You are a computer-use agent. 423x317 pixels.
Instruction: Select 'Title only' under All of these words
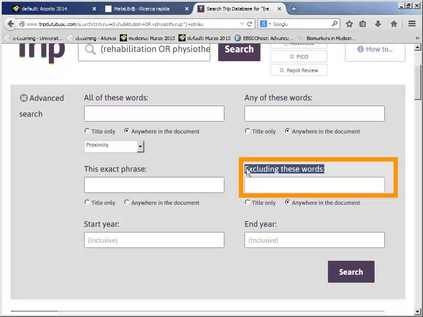[x=87, y=131]
